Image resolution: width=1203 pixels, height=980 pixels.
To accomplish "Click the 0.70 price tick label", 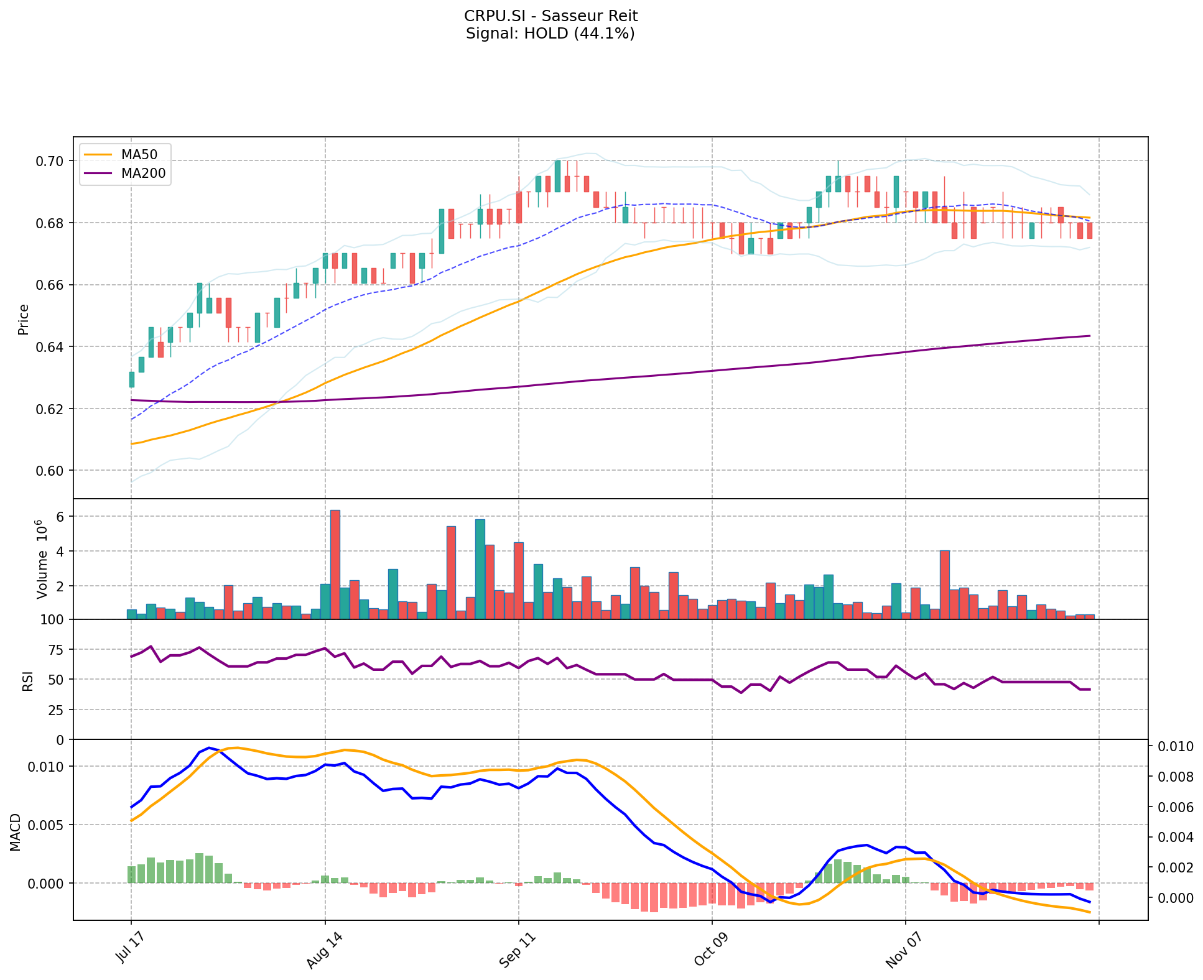I will (x=49, y=161).
